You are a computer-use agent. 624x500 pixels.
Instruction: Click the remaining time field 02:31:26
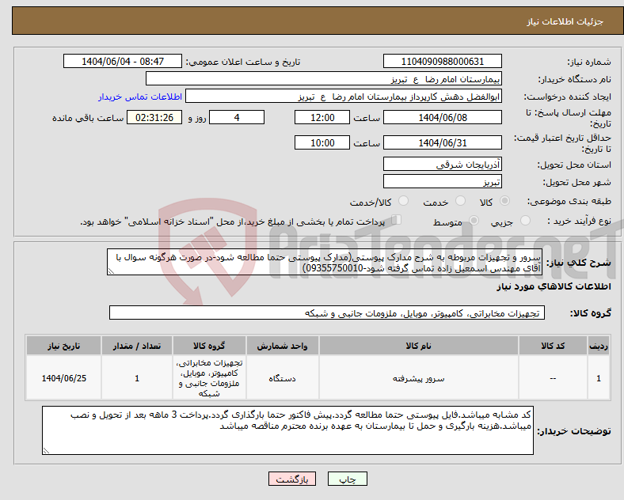pyautogui.click(x=154, y=118)
